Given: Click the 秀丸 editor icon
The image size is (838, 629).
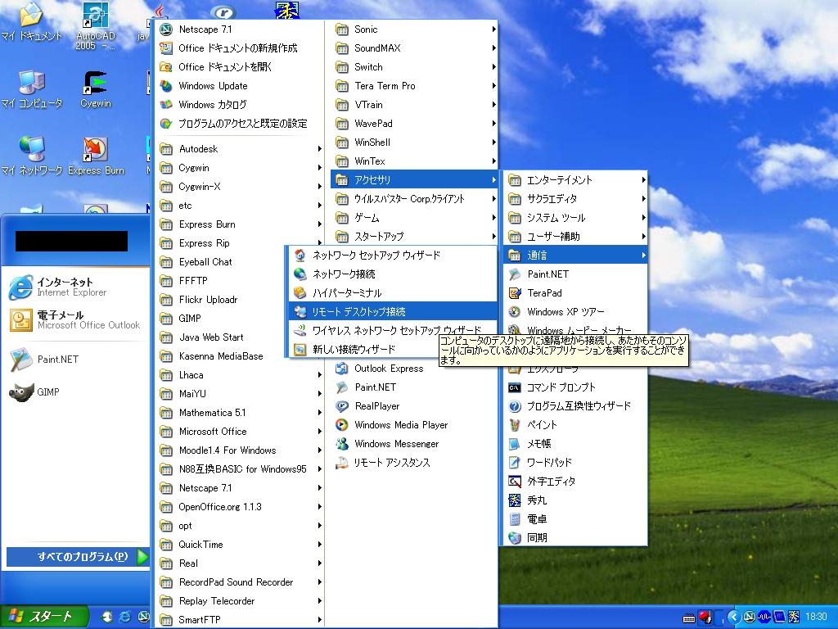Looking at the screenshot, I should coord(514,500).
